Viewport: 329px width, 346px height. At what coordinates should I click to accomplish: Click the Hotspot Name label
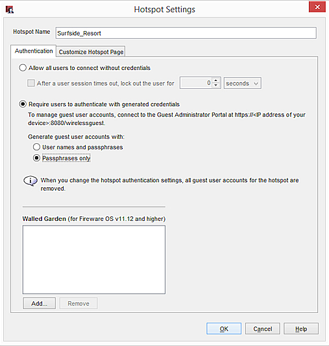[32, 32]
